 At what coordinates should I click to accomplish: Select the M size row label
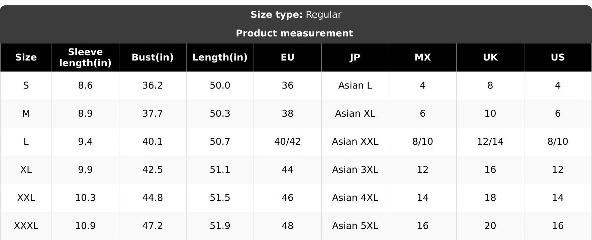26,113
